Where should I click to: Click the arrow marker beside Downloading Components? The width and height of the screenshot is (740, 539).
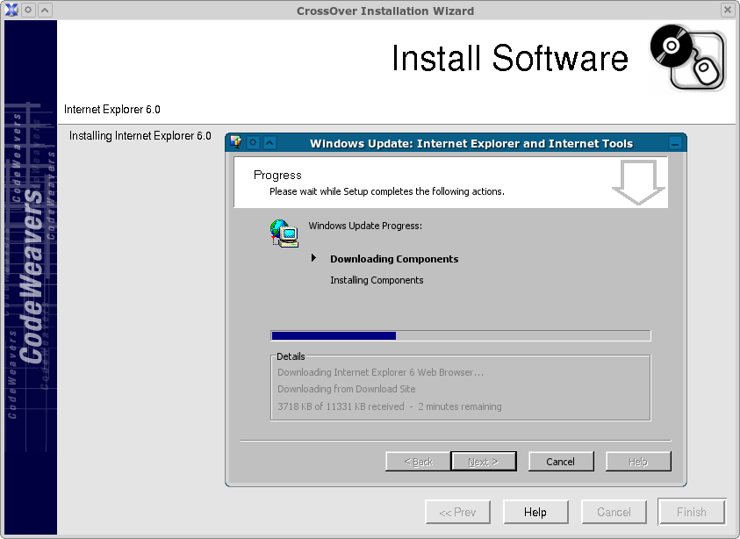coord(313,258)
